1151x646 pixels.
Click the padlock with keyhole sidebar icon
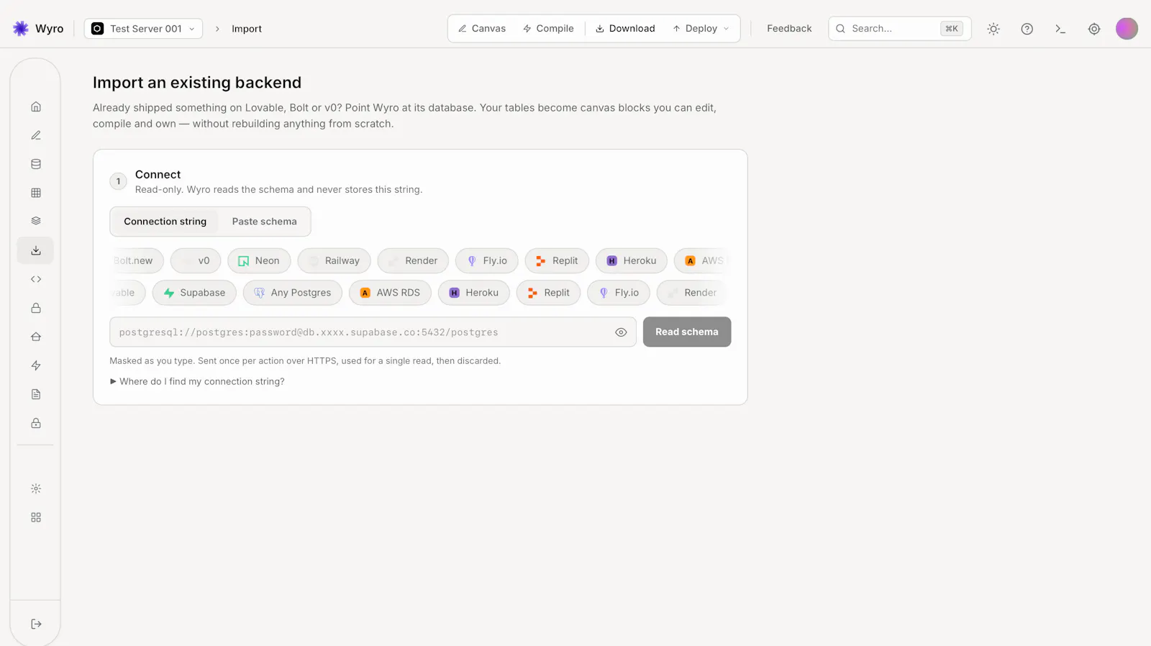point(36,423)
